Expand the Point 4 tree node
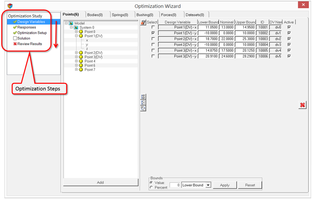 click(76, 61)
